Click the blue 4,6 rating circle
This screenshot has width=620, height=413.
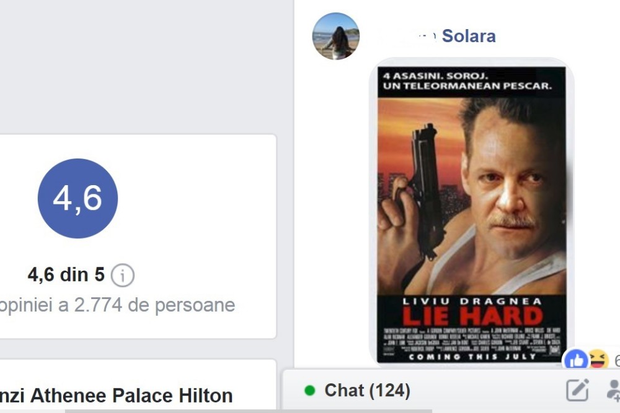coord(77,198)
